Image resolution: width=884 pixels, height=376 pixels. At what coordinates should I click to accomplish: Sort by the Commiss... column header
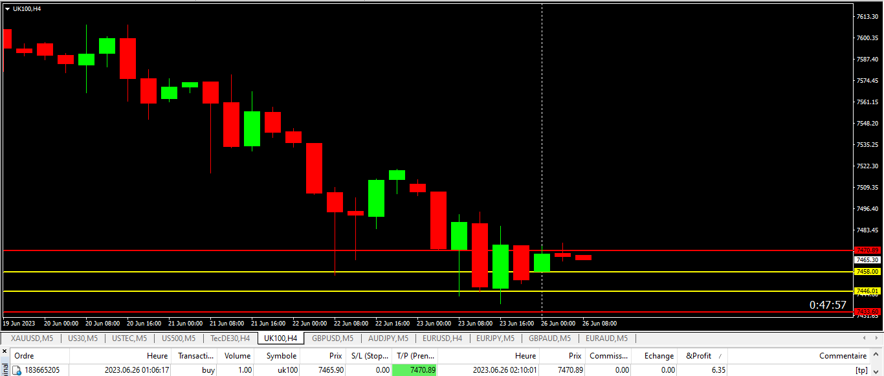pyautogui.click(x=608, y=356)
